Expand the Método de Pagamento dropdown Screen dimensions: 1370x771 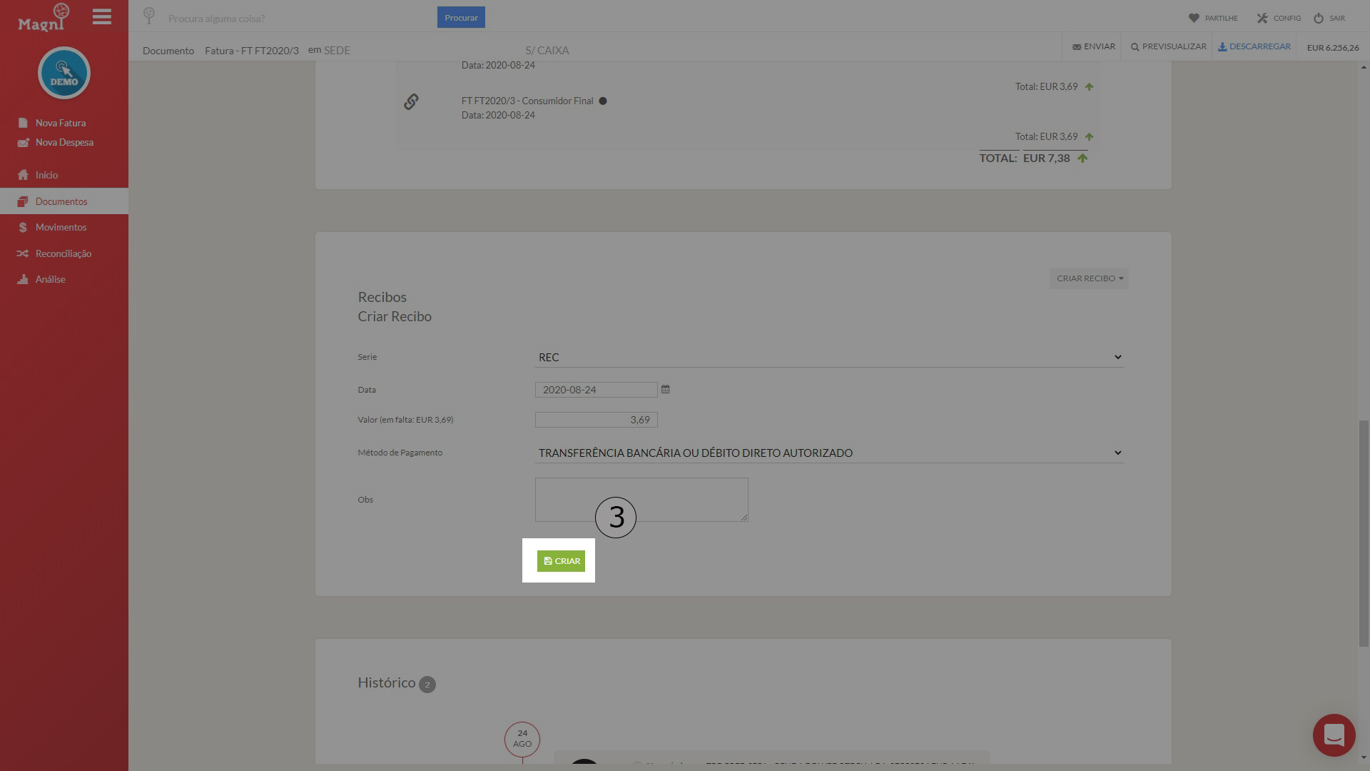[829, 453]
